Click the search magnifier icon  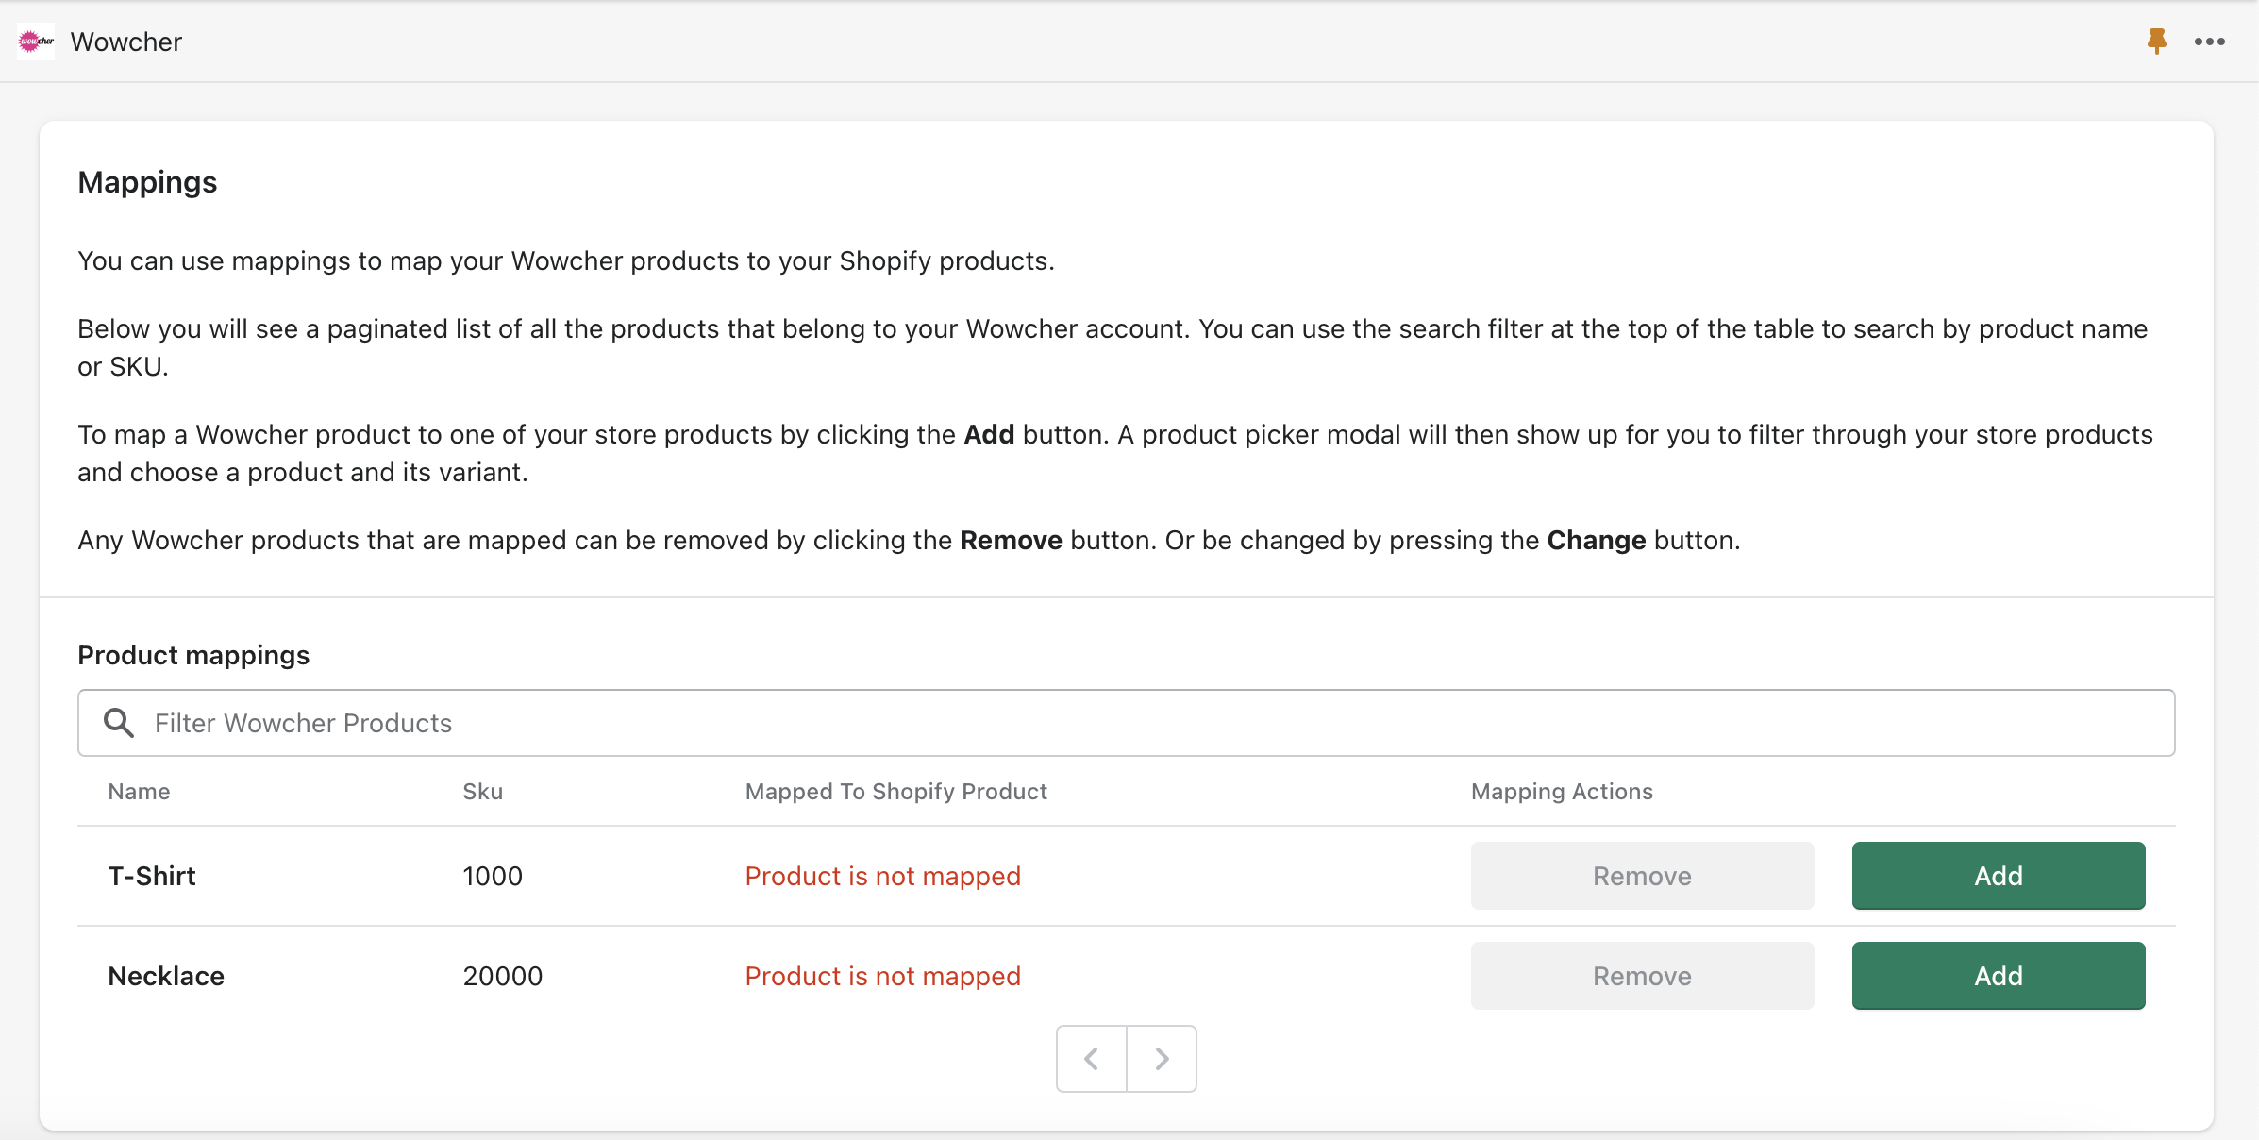click(119, 723)
